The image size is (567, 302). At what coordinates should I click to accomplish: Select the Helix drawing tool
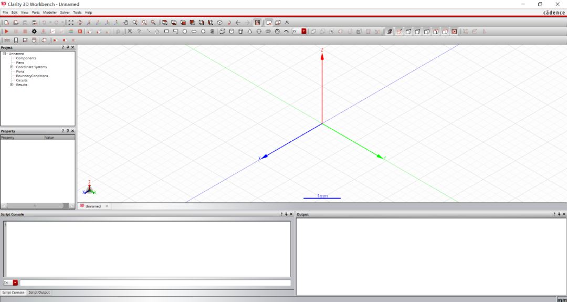click(212, 32)
